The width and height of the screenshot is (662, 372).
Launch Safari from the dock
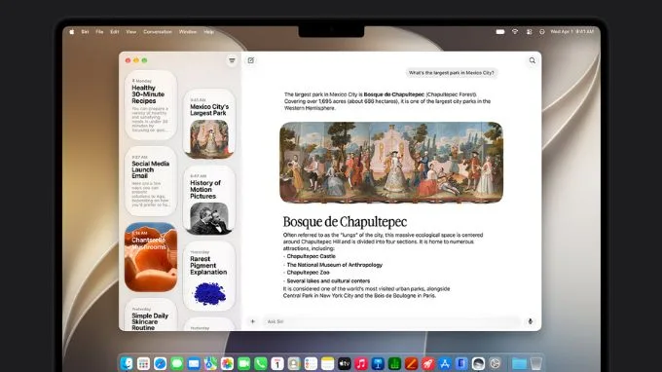click(160, 363)
